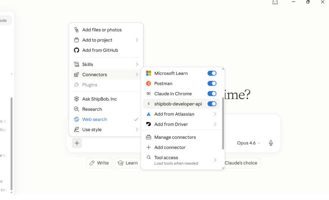Minimize the application window
The width and height of the screenshot is (329, 200).
[x=293, y=2]
